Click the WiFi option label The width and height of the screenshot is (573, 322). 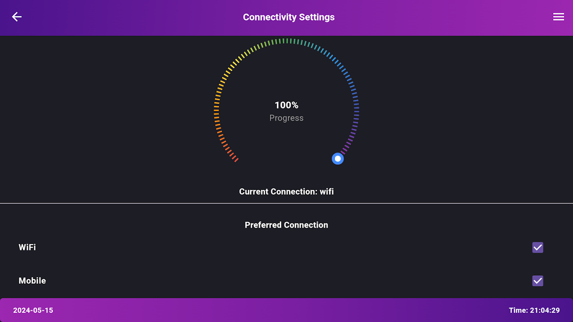click(x=27, y=247)
